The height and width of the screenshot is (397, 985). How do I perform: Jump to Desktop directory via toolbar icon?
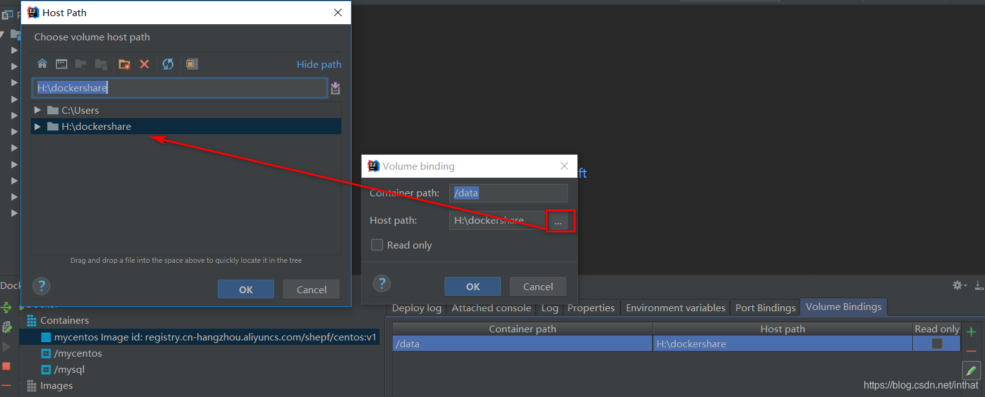click(62, 64)
